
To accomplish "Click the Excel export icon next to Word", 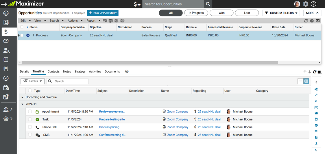I will click(x=116, y=21).
